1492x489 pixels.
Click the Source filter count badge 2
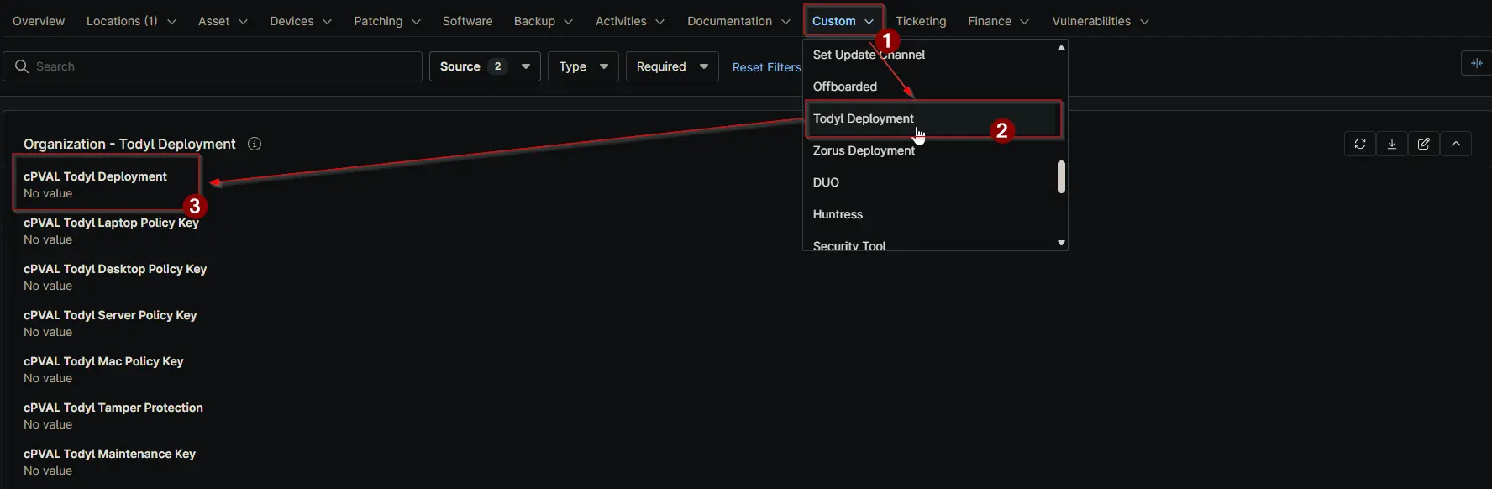click(x=497, y=66)
